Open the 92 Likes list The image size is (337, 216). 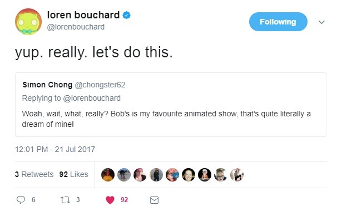click(x=74, y=174)
